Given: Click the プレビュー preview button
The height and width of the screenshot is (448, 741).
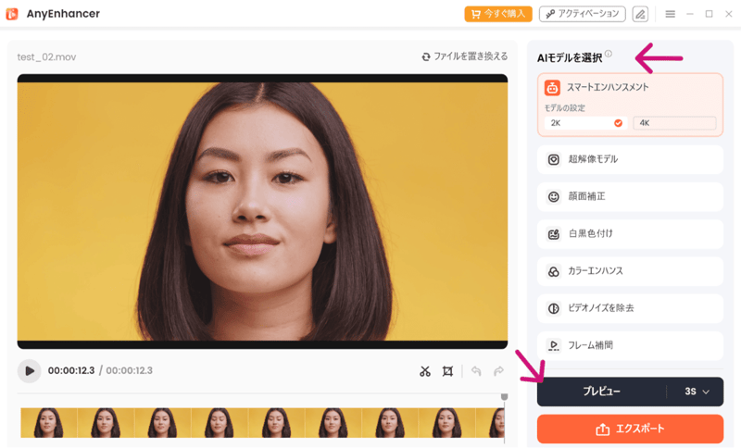Looking at the screenshot, I should pyautogui.click(x=601, y=392).
